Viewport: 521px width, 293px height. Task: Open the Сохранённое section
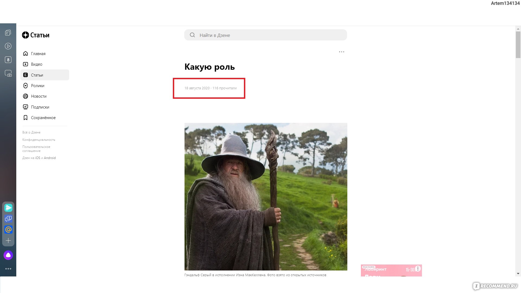[45, 118]
